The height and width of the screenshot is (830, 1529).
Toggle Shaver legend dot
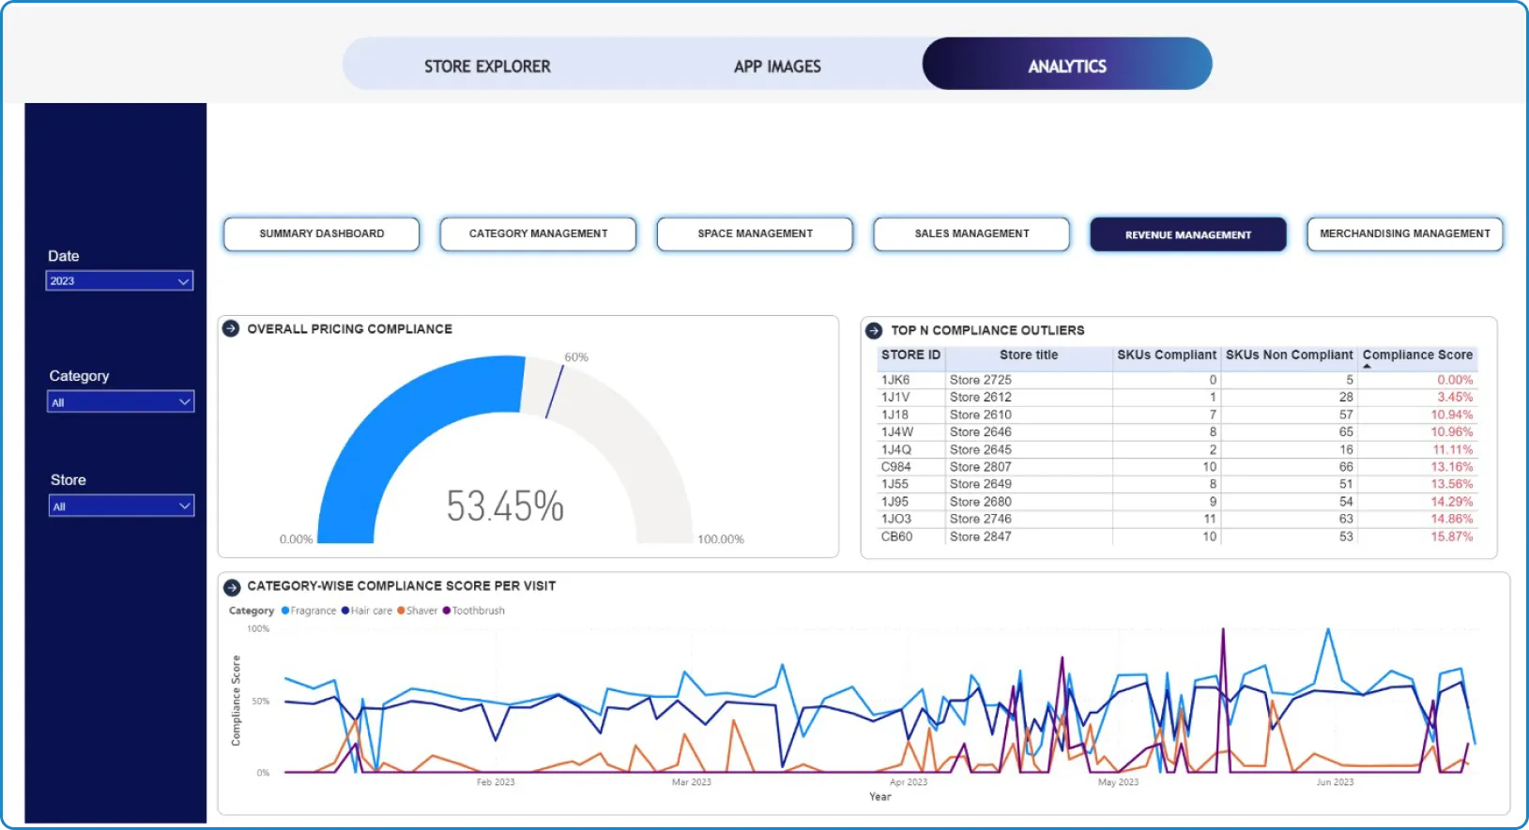401,611
